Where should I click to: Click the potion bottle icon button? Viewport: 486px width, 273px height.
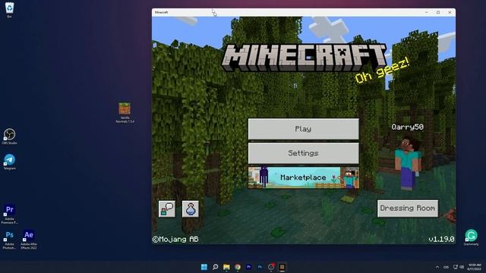[191, 209]
